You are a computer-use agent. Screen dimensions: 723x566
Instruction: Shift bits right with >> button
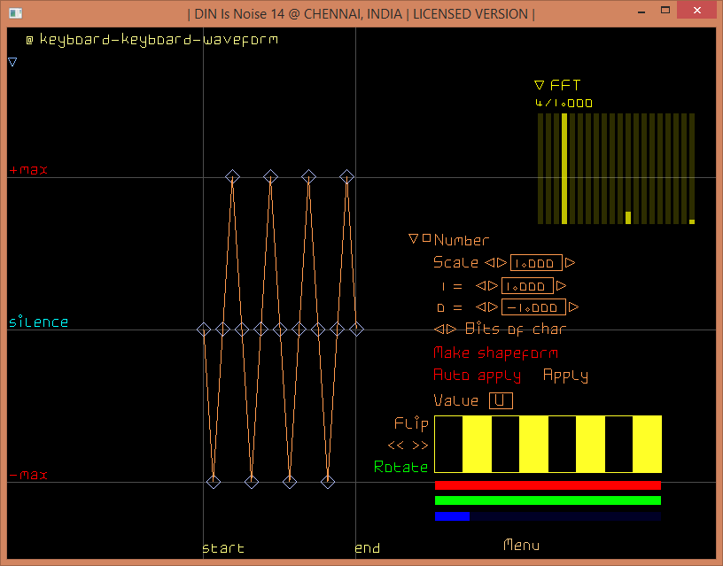pyautogui.click(x=419, y=446)
